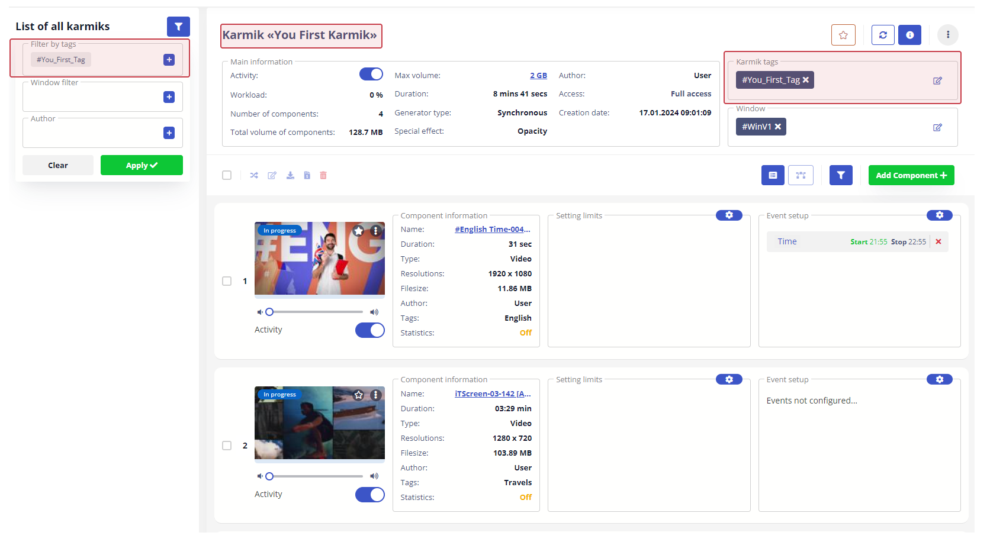Open the #English Time-004 component link
Viewport: 990px width, 542px height.
click(x=492, y=230)
